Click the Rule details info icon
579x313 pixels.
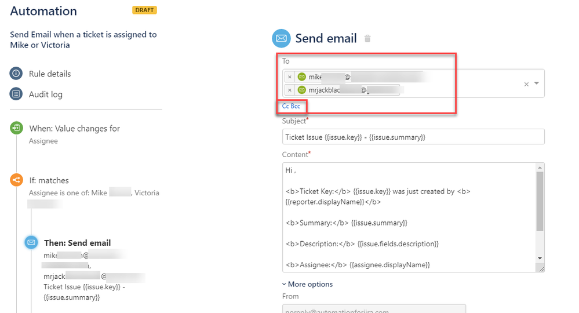point(16,74)
